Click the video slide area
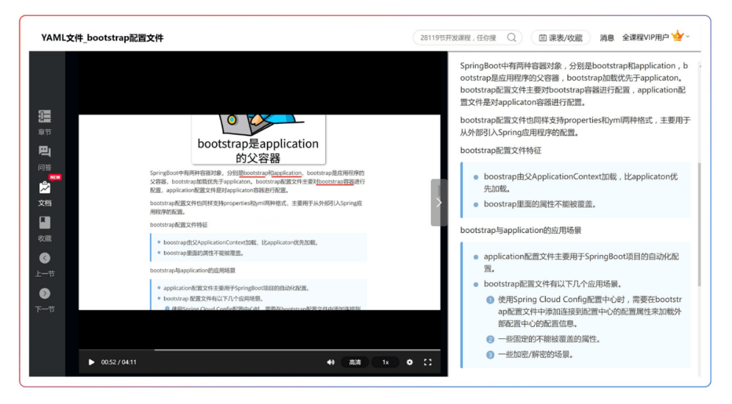This screenshot has width=732, height=404. coord(259,212)
